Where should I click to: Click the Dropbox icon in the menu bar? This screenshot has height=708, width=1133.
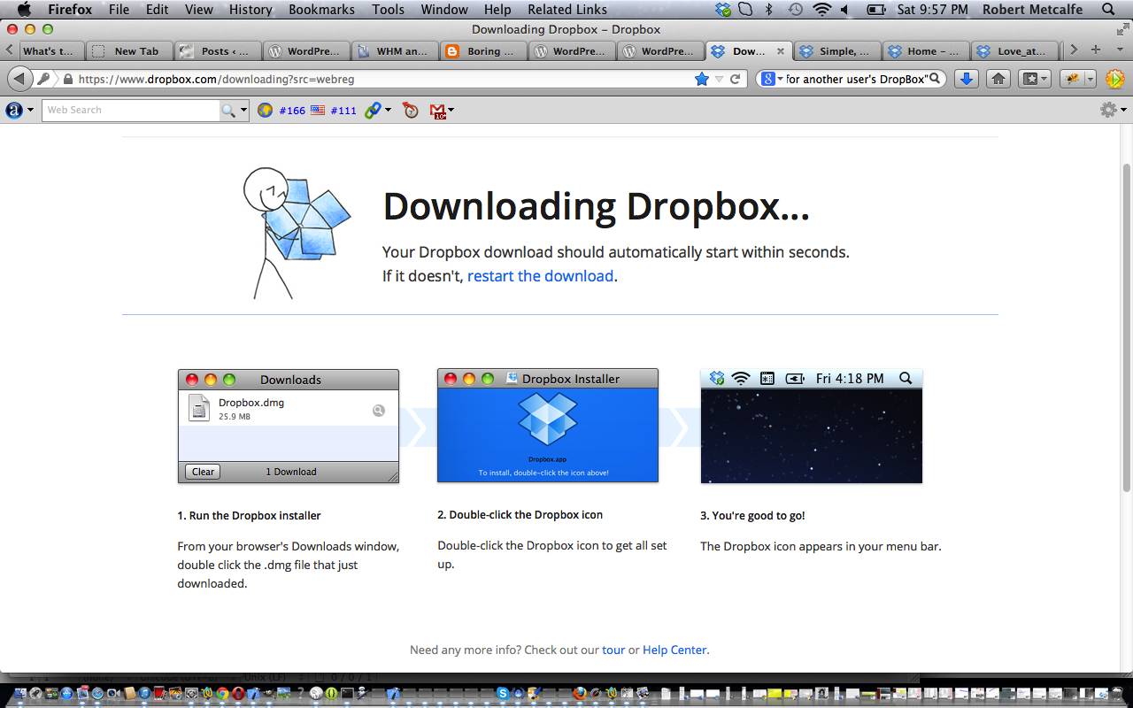click(x=724, y=10)
